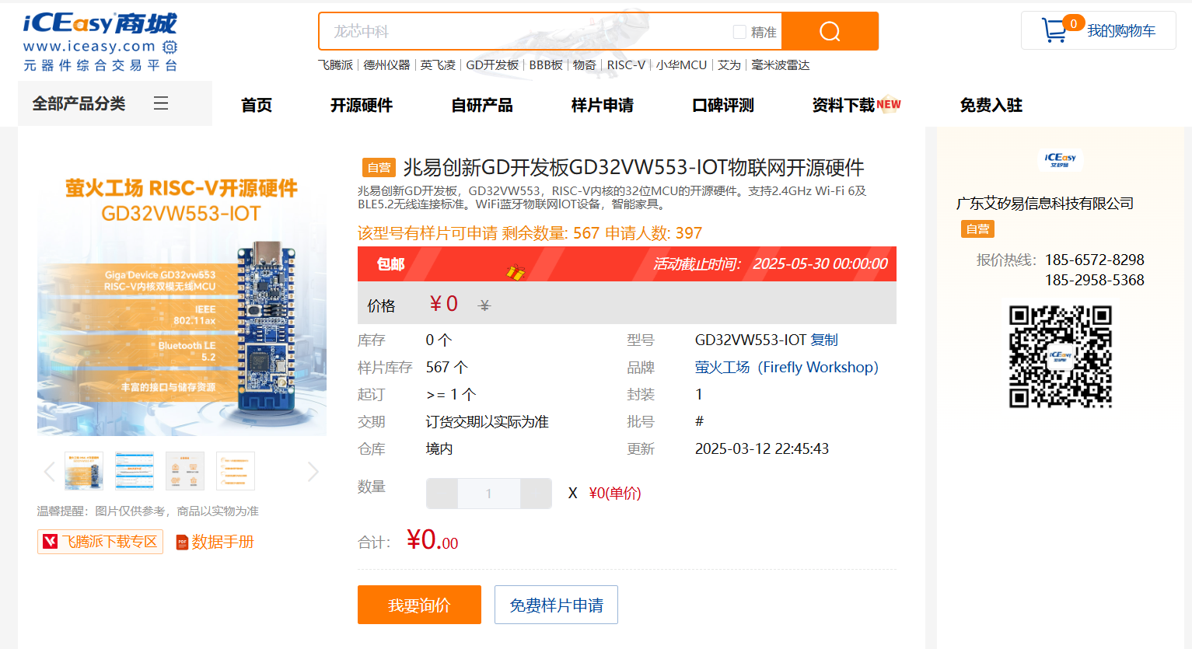Click the 我要询价 button

click(x=419, y=605)
